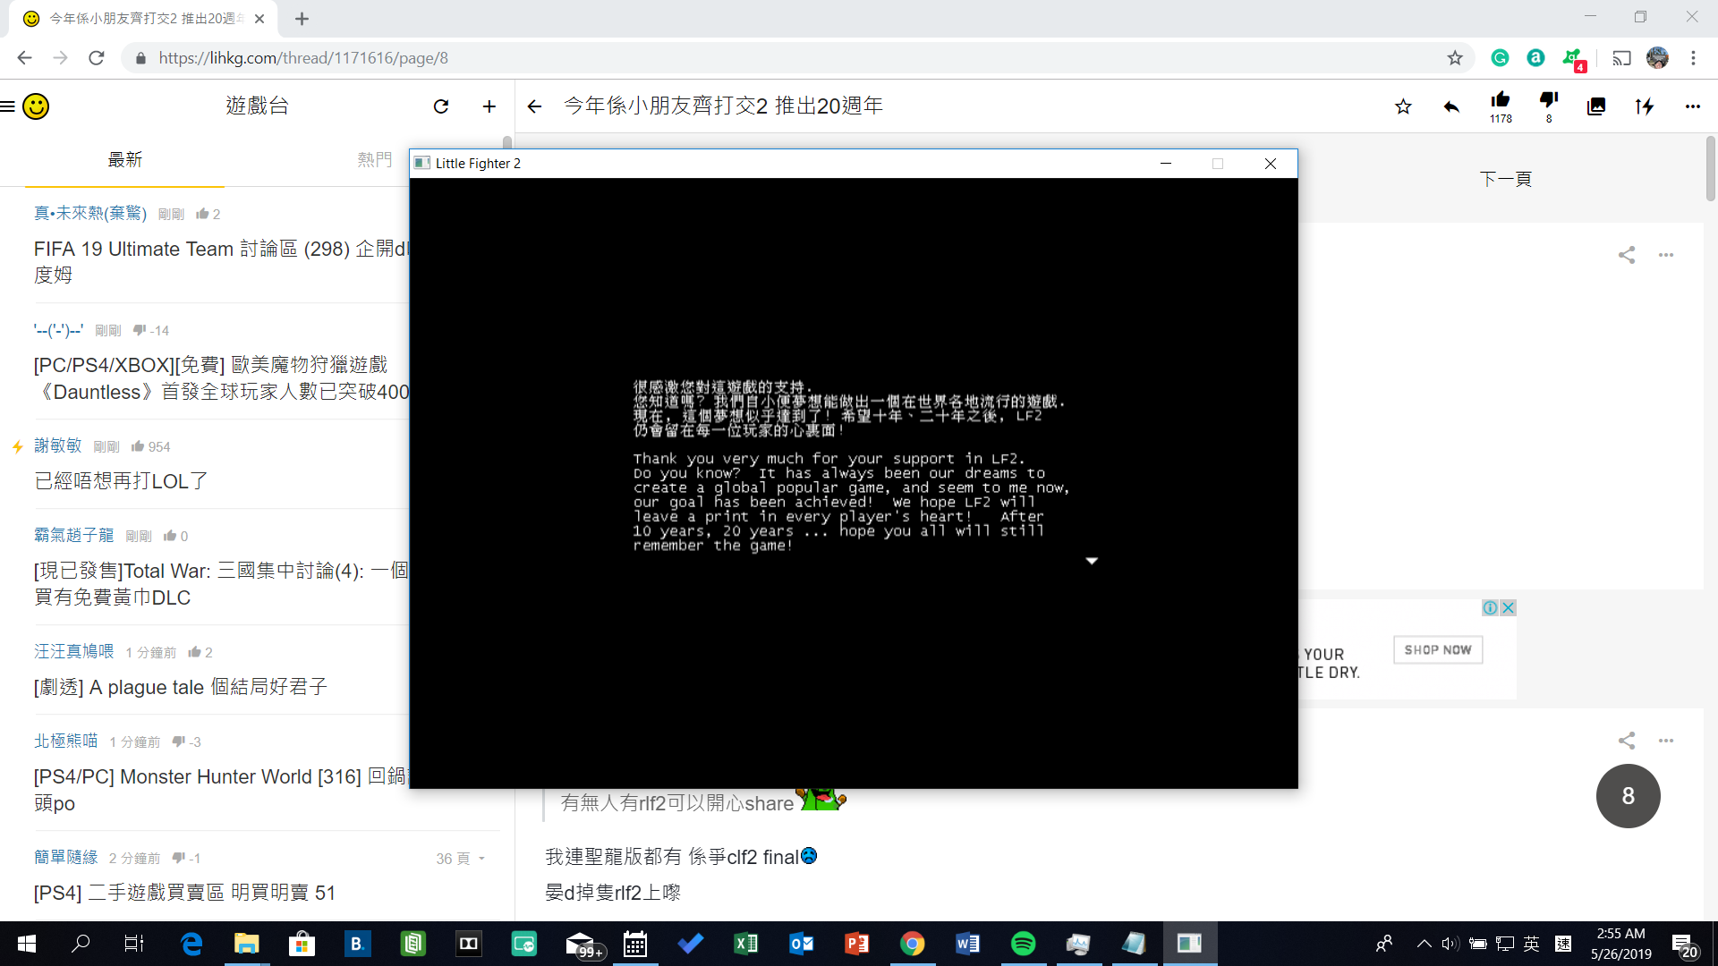The image size is (1718, 966).
Task: Open Windows search on the taskbar
Action: (81, 944)
